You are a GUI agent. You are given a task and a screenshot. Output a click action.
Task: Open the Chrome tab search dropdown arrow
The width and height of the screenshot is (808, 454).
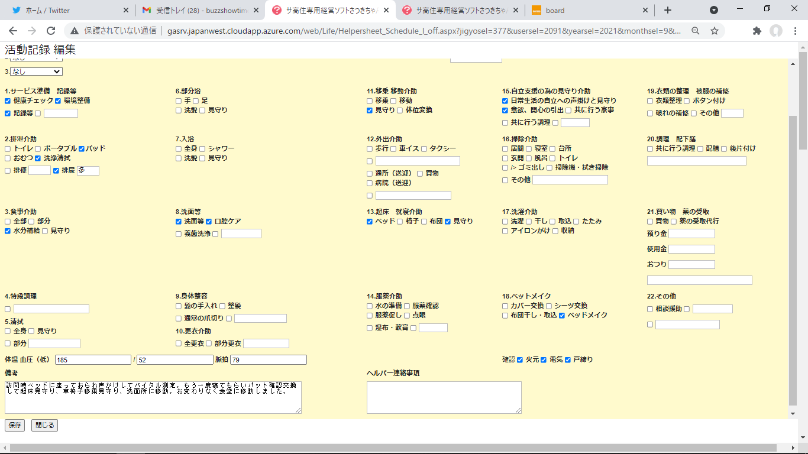click(714, 10)
